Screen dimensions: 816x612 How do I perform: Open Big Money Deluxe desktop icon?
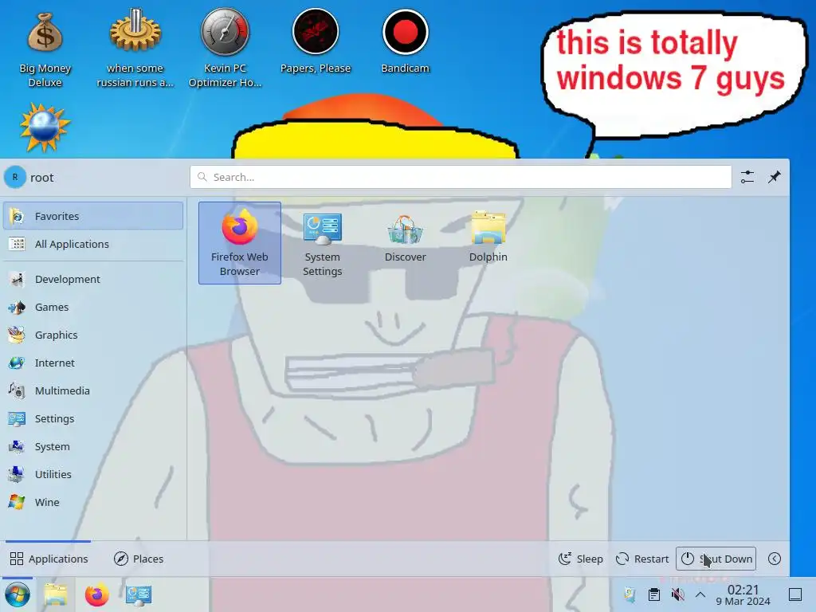[45, 49]
